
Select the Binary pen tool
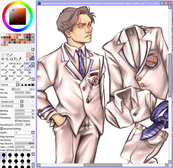pos(12,77)
